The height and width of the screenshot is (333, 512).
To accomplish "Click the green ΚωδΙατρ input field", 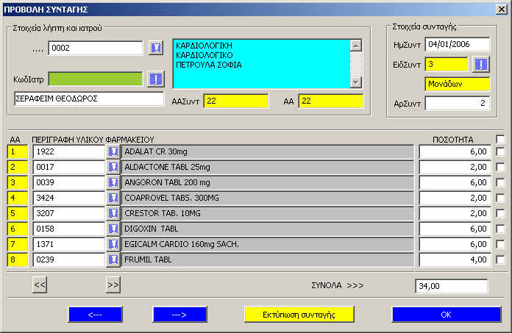I will [96, 79].
